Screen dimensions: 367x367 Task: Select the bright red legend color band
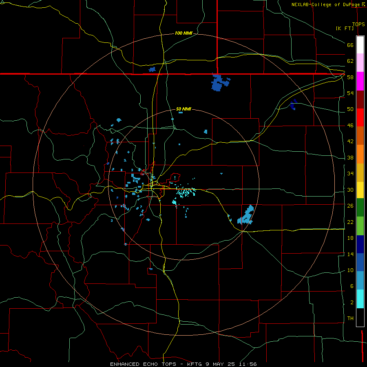click(360, 117)
